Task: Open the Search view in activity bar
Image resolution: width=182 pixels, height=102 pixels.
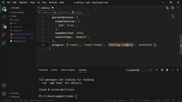Action: pos(4,17)
